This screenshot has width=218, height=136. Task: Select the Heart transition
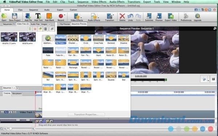98,52
